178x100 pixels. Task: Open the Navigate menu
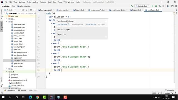22,2
